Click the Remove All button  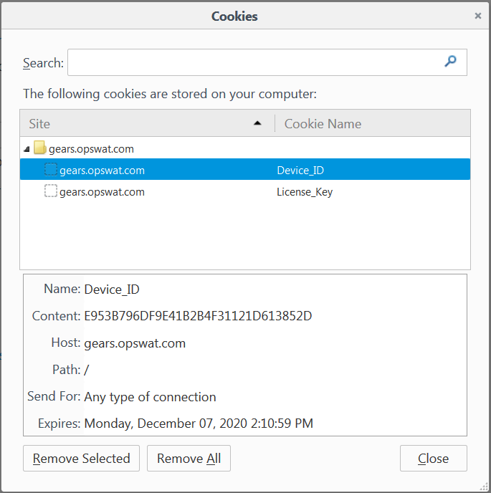[x=189, y=458]
